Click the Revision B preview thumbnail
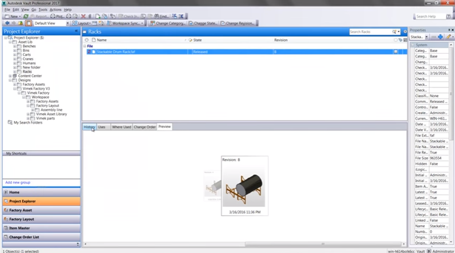 coord(244,186)
